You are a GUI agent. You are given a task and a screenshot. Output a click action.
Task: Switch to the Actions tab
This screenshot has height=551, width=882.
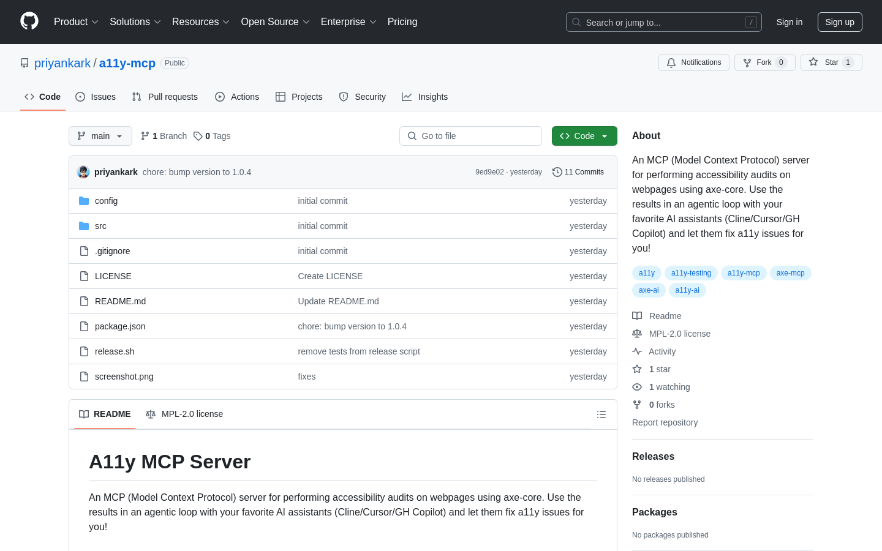pos(237,97)
